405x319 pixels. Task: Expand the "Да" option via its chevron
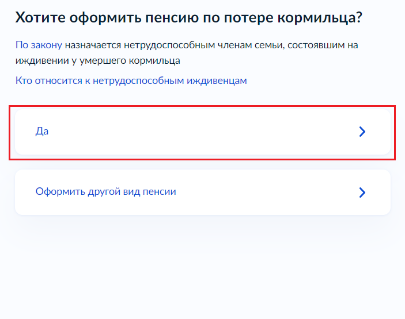[362, 132]
